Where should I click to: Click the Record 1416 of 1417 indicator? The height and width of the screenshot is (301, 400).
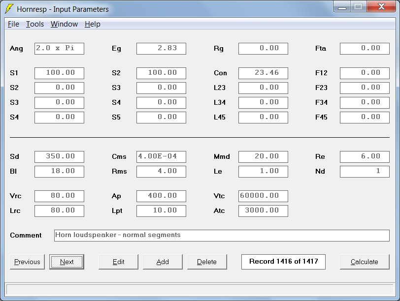(283, 262)
